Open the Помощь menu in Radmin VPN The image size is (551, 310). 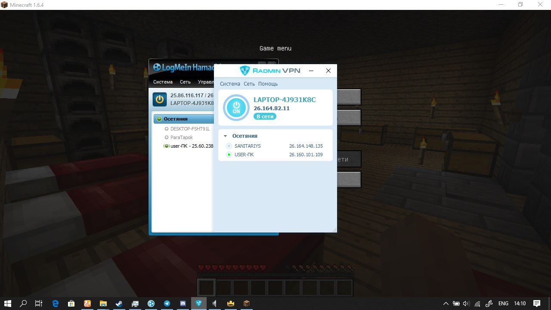point(268,84)
